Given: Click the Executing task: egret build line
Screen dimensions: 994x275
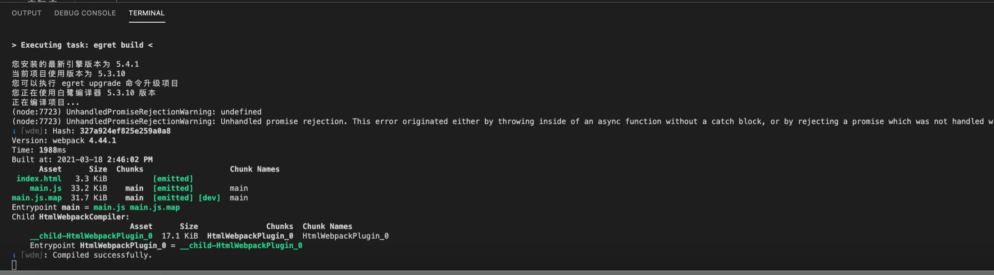Looking at the screenshot, I should 82,45.
